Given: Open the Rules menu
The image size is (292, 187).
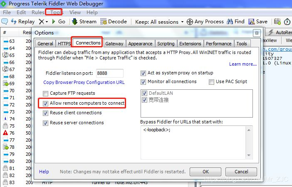Looking at the screenshot, I should [x=38, y=12].
